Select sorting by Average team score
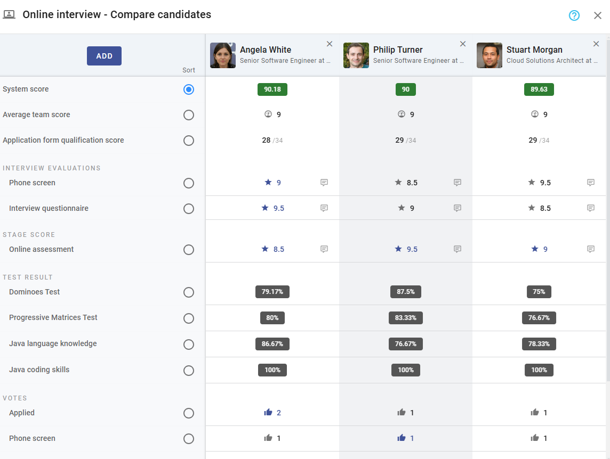 point(189,115)
